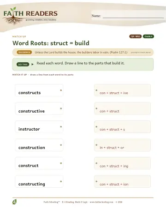Click the dot on 'in + struct + or'
Screen dimensions: 166x215
coord(96,145)
